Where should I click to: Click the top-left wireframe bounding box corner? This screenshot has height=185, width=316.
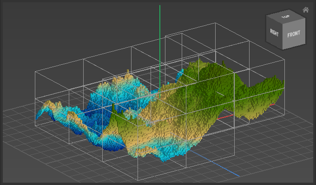36,71
